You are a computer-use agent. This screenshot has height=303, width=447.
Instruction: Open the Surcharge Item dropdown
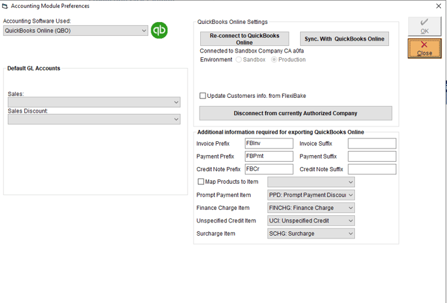pyautogui.click(x=311, y=234)
